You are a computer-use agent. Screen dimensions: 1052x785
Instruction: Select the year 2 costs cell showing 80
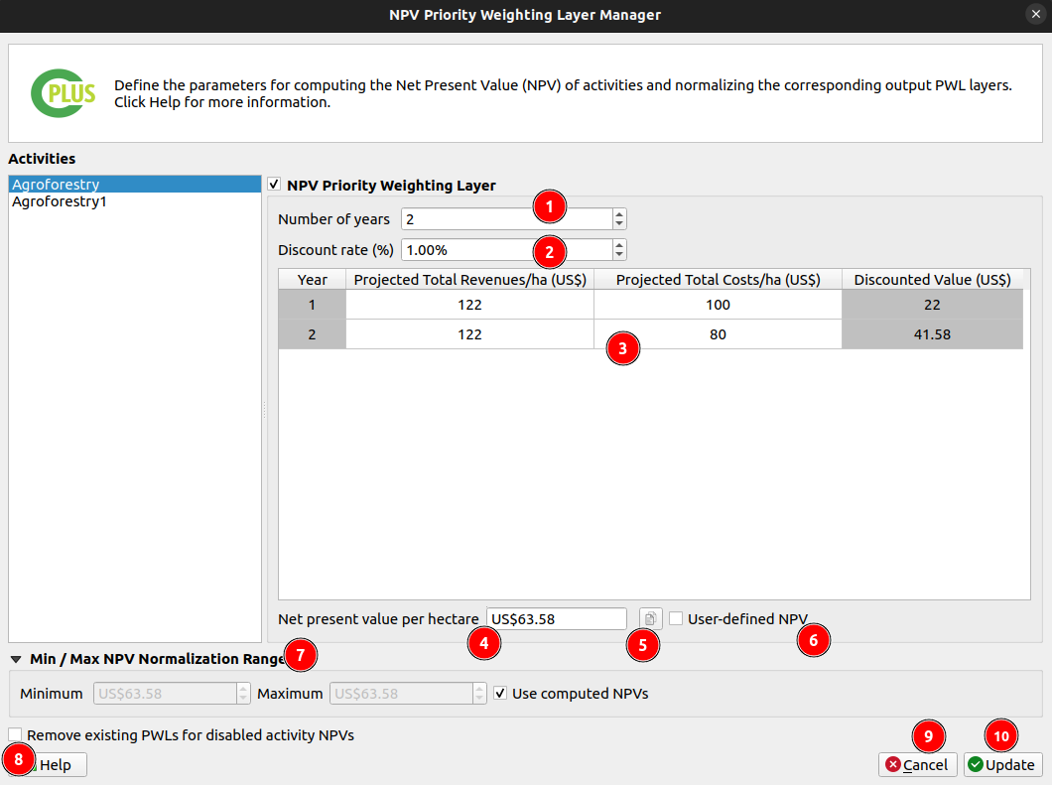coord(718,334)
